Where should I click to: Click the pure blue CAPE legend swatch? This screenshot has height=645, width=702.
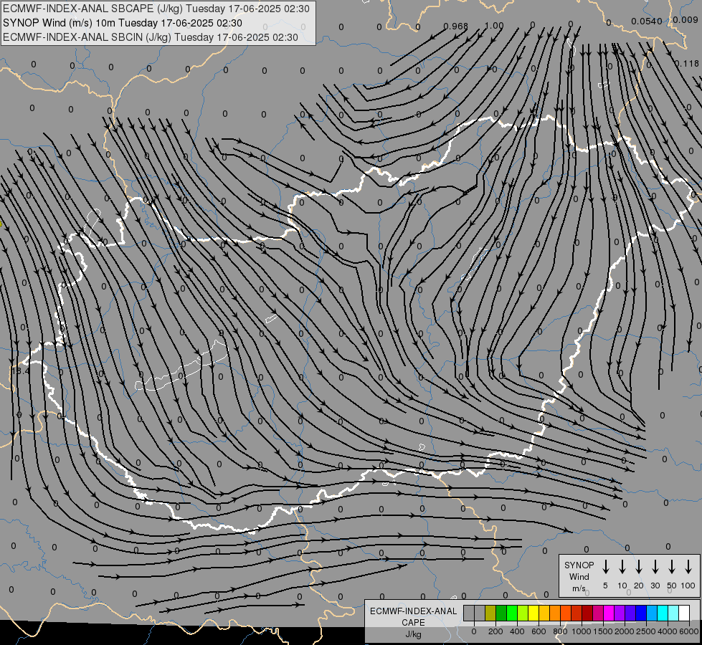tap(641, 613)
